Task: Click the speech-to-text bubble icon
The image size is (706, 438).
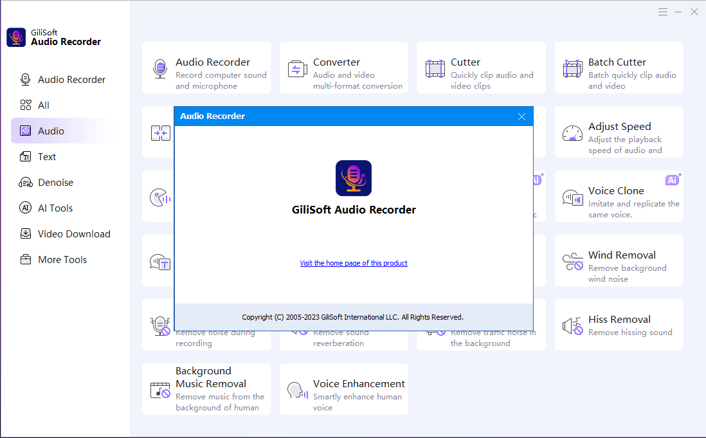Action: coord(160,262)
